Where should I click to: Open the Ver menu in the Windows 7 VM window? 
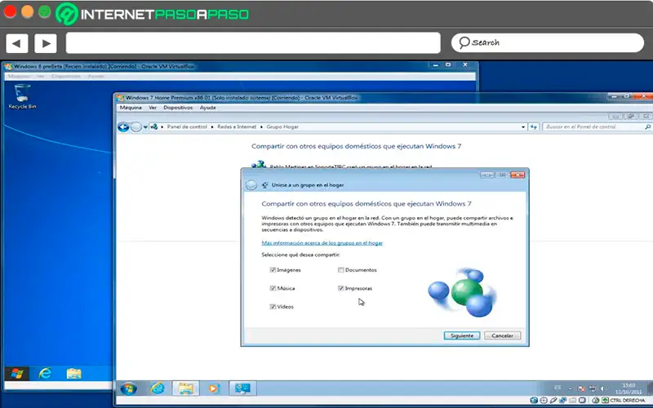[153, 108]
